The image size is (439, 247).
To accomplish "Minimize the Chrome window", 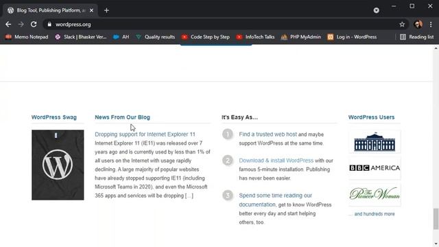I will tap(394, 6).
